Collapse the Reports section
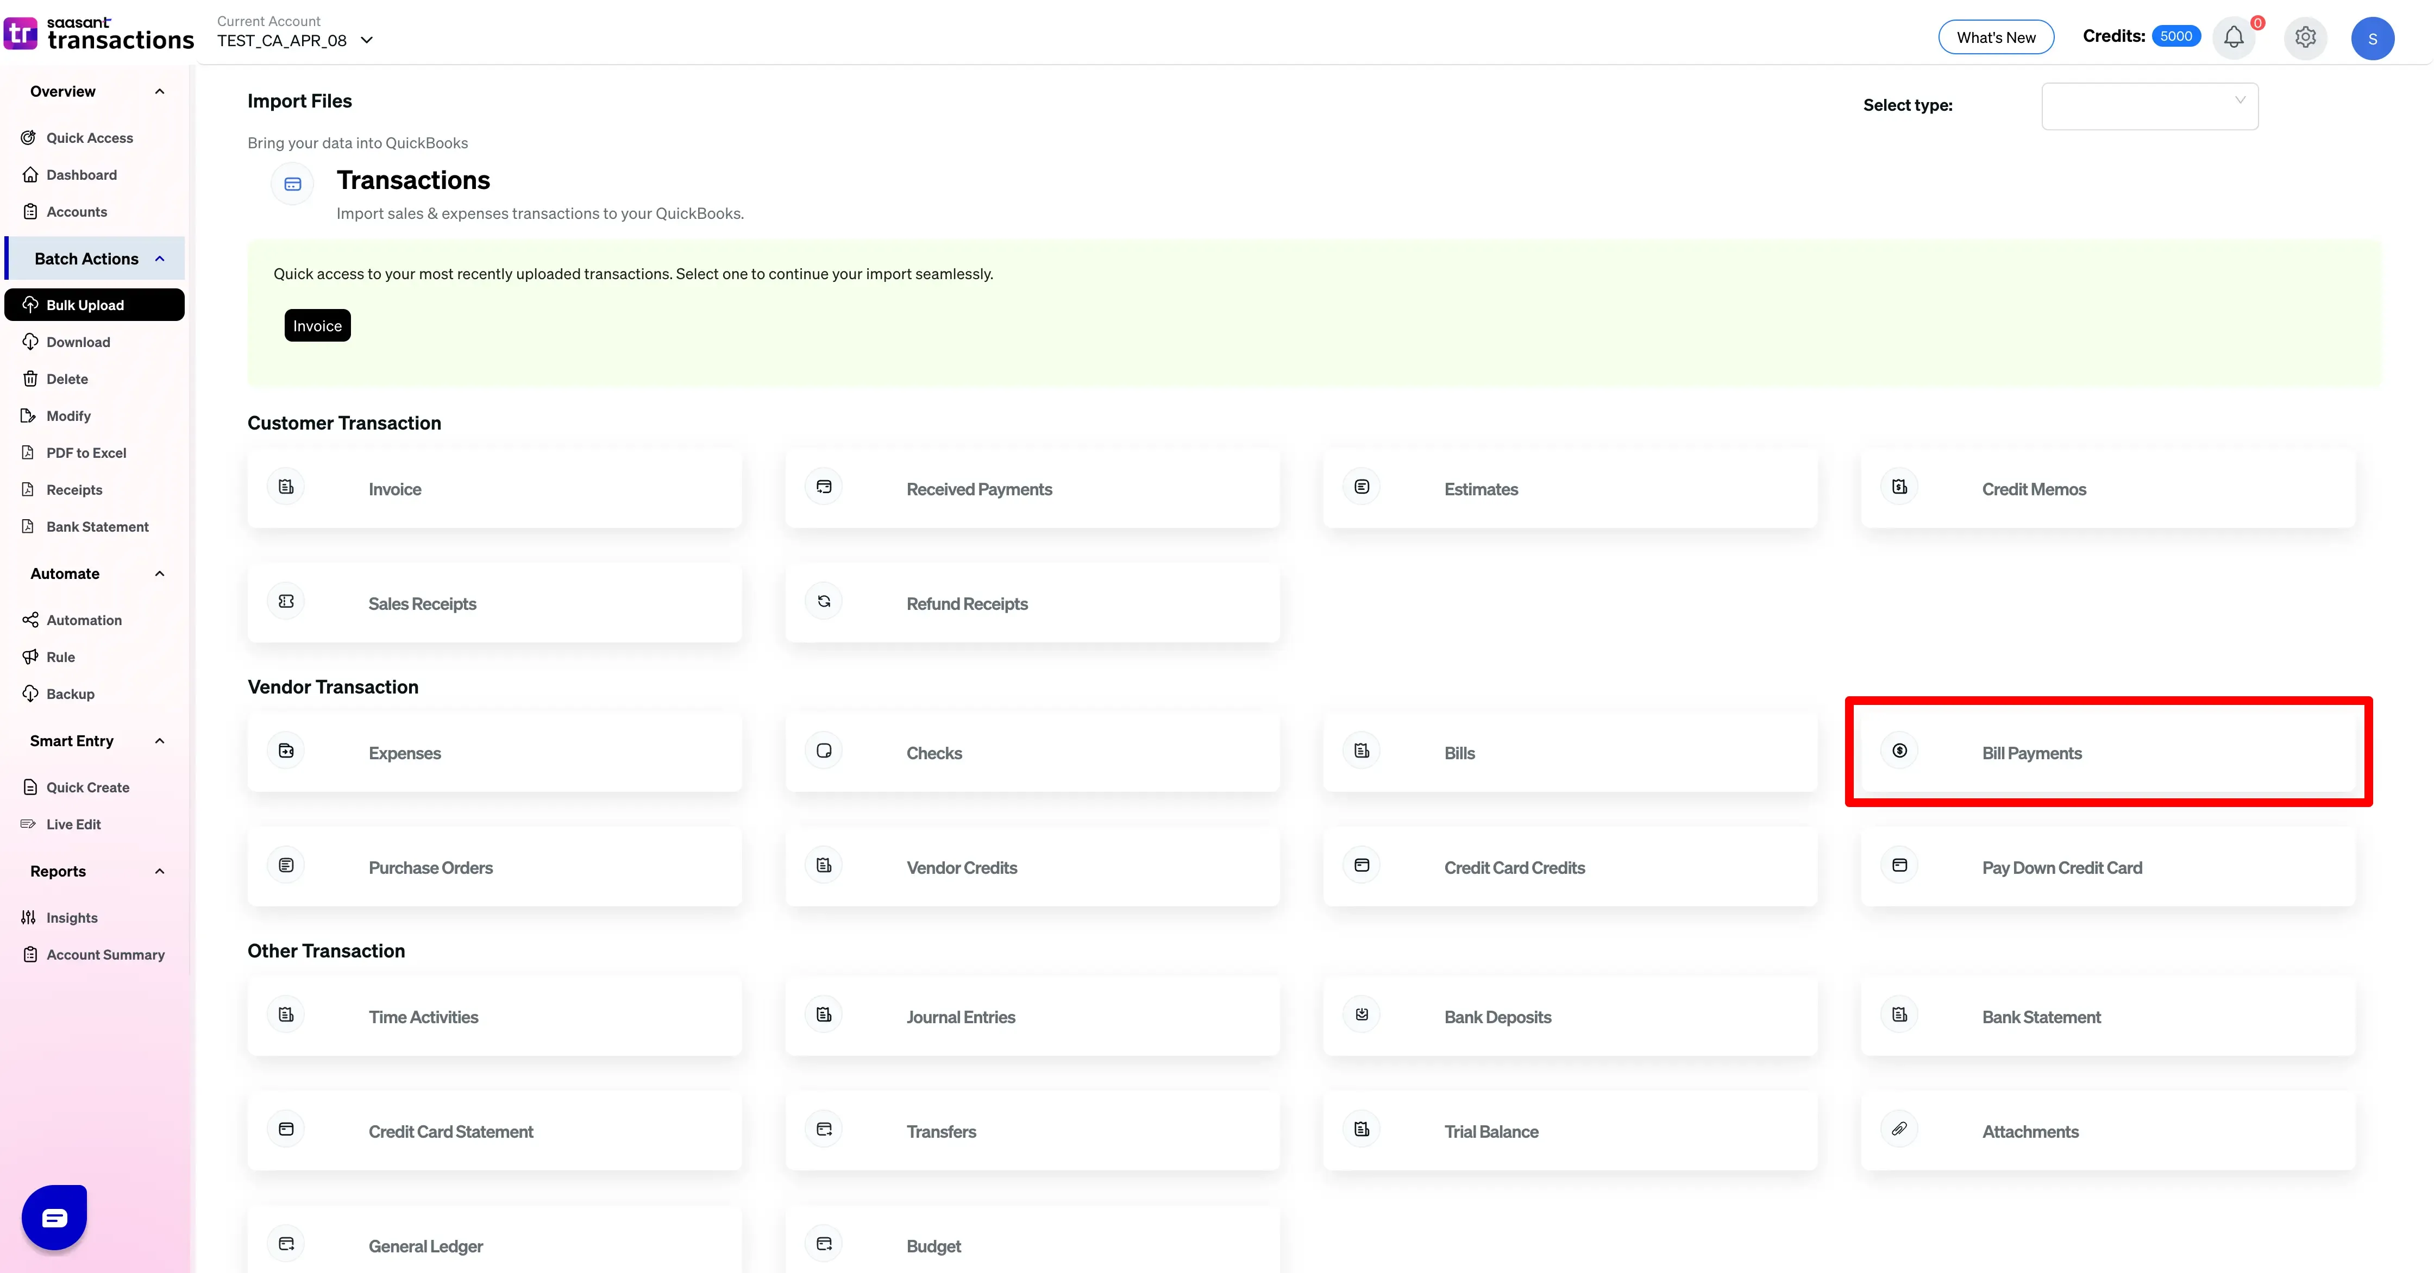Viewport: 2434px width, 1273px height. [160, 871]
